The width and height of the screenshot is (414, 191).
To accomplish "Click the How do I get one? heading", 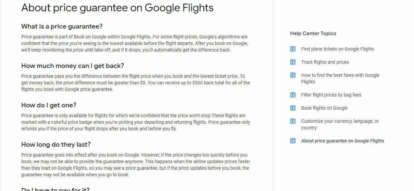I will (49, 105).
